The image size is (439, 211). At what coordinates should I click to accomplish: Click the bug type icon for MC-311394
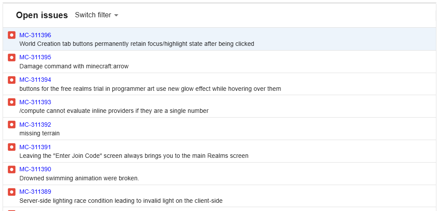point(12,80)
